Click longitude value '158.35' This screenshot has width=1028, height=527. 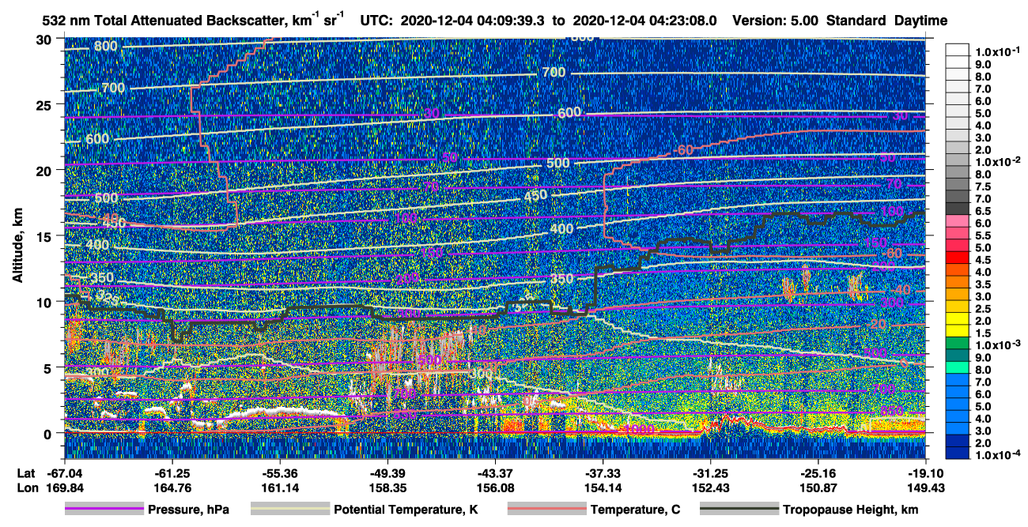click(x=387, y=488)
